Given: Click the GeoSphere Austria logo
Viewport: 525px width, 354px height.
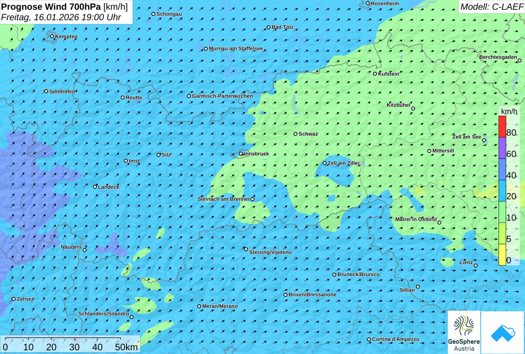Looking at the screenshot, I should click(464, 332).
